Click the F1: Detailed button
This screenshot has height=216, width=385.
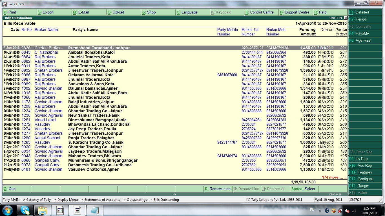[365, 12]
